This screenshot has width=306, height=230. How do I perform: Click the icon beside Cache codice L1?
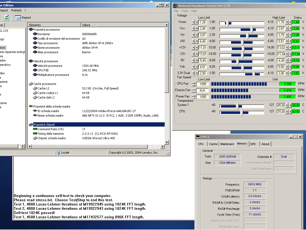click(x=35, y=93)
